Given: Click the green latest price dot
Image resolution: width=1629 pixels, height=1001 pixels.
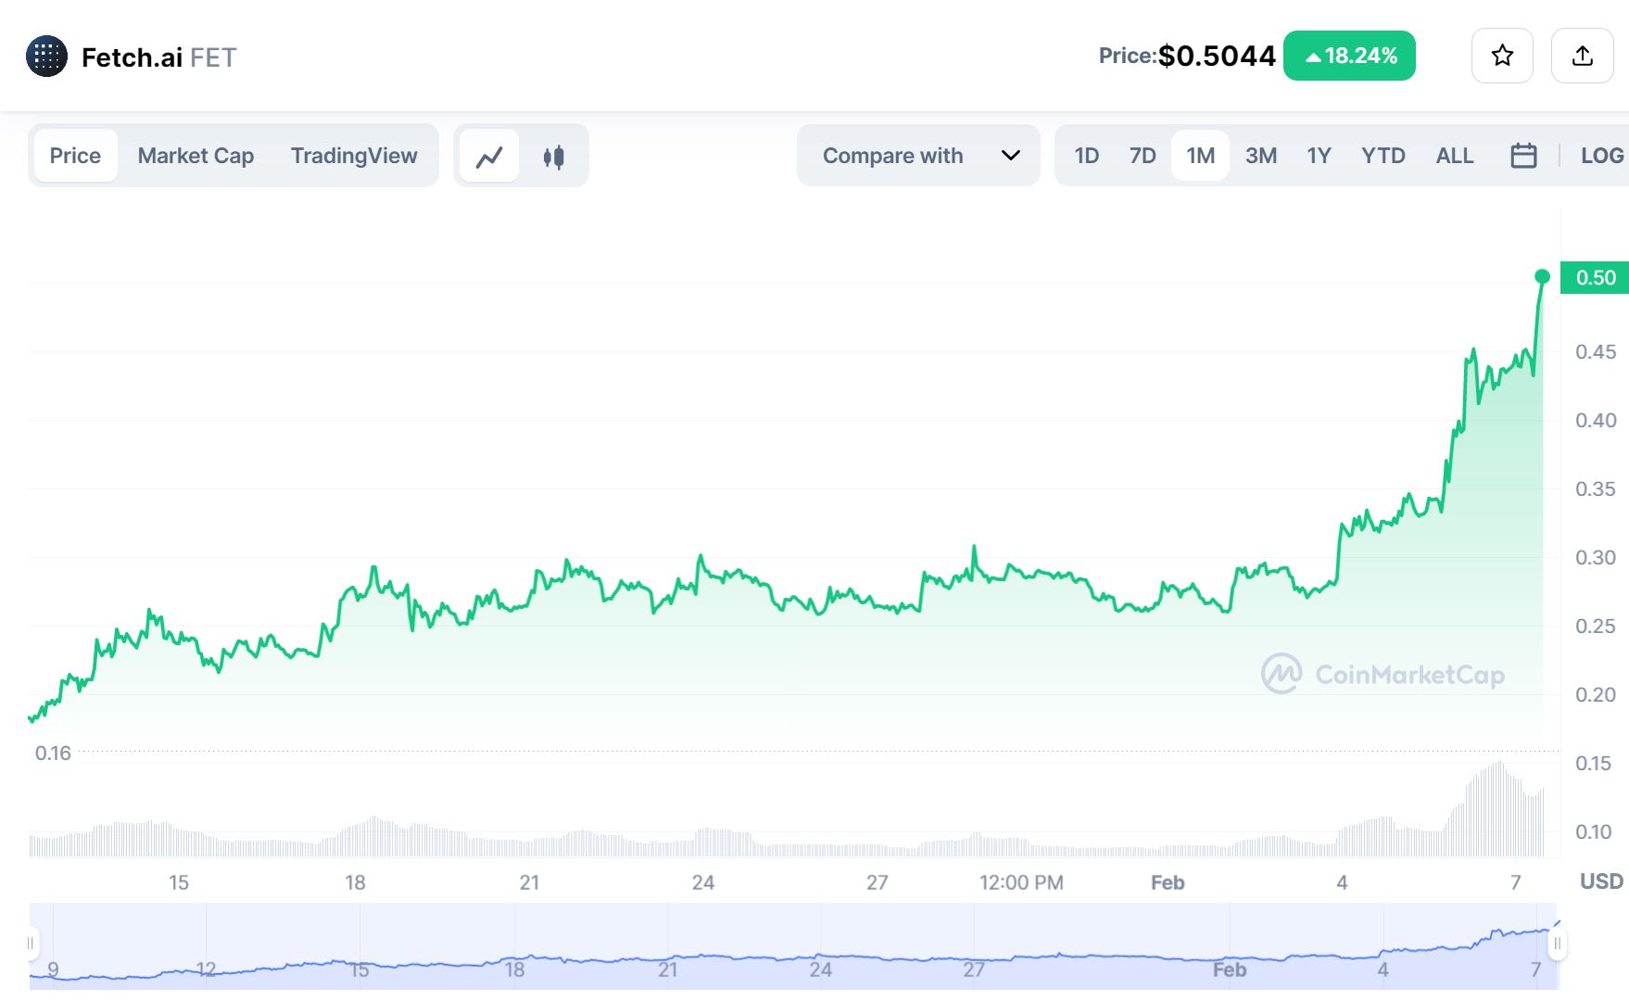Looking at the screenshot, I should pyautogui.click(x=1542, y=276).
